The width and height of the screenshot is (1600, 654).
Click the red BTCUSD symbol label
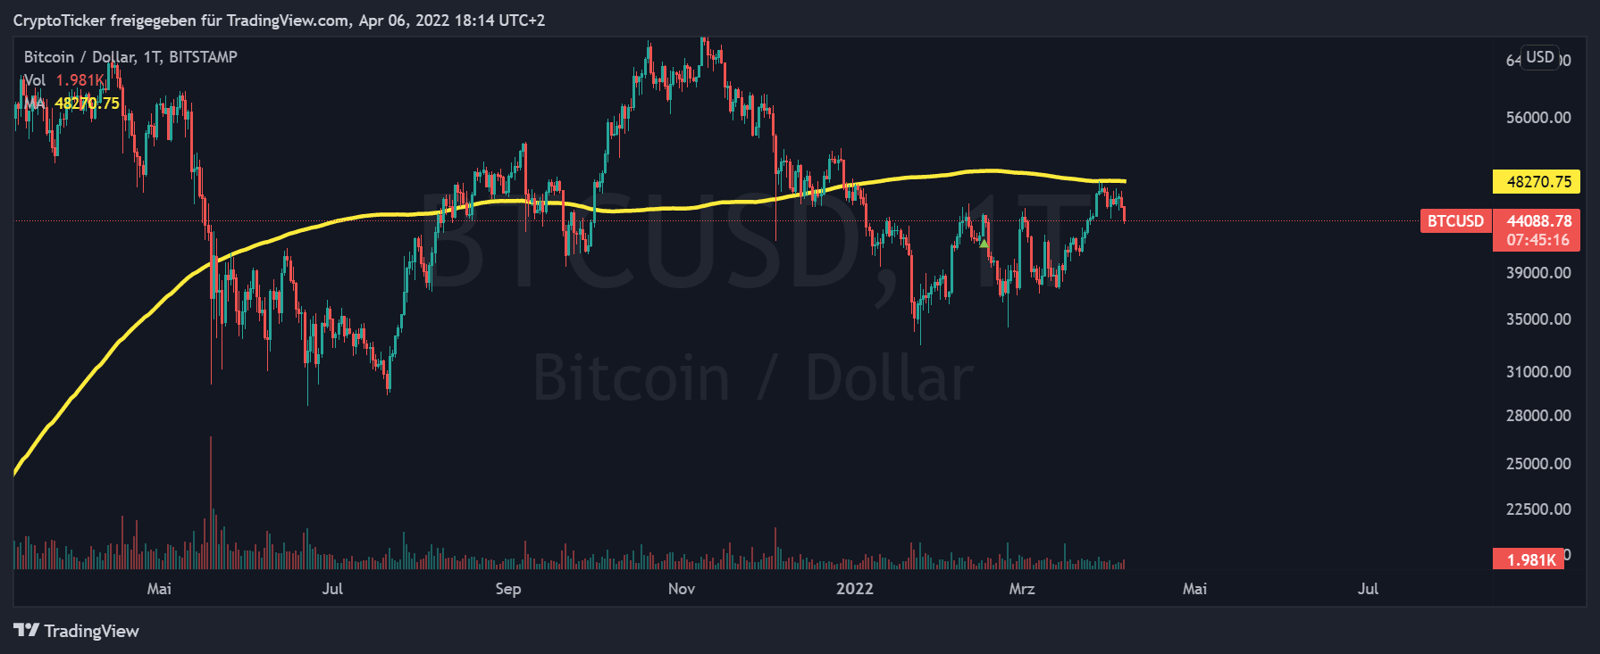pos(1455,221)
